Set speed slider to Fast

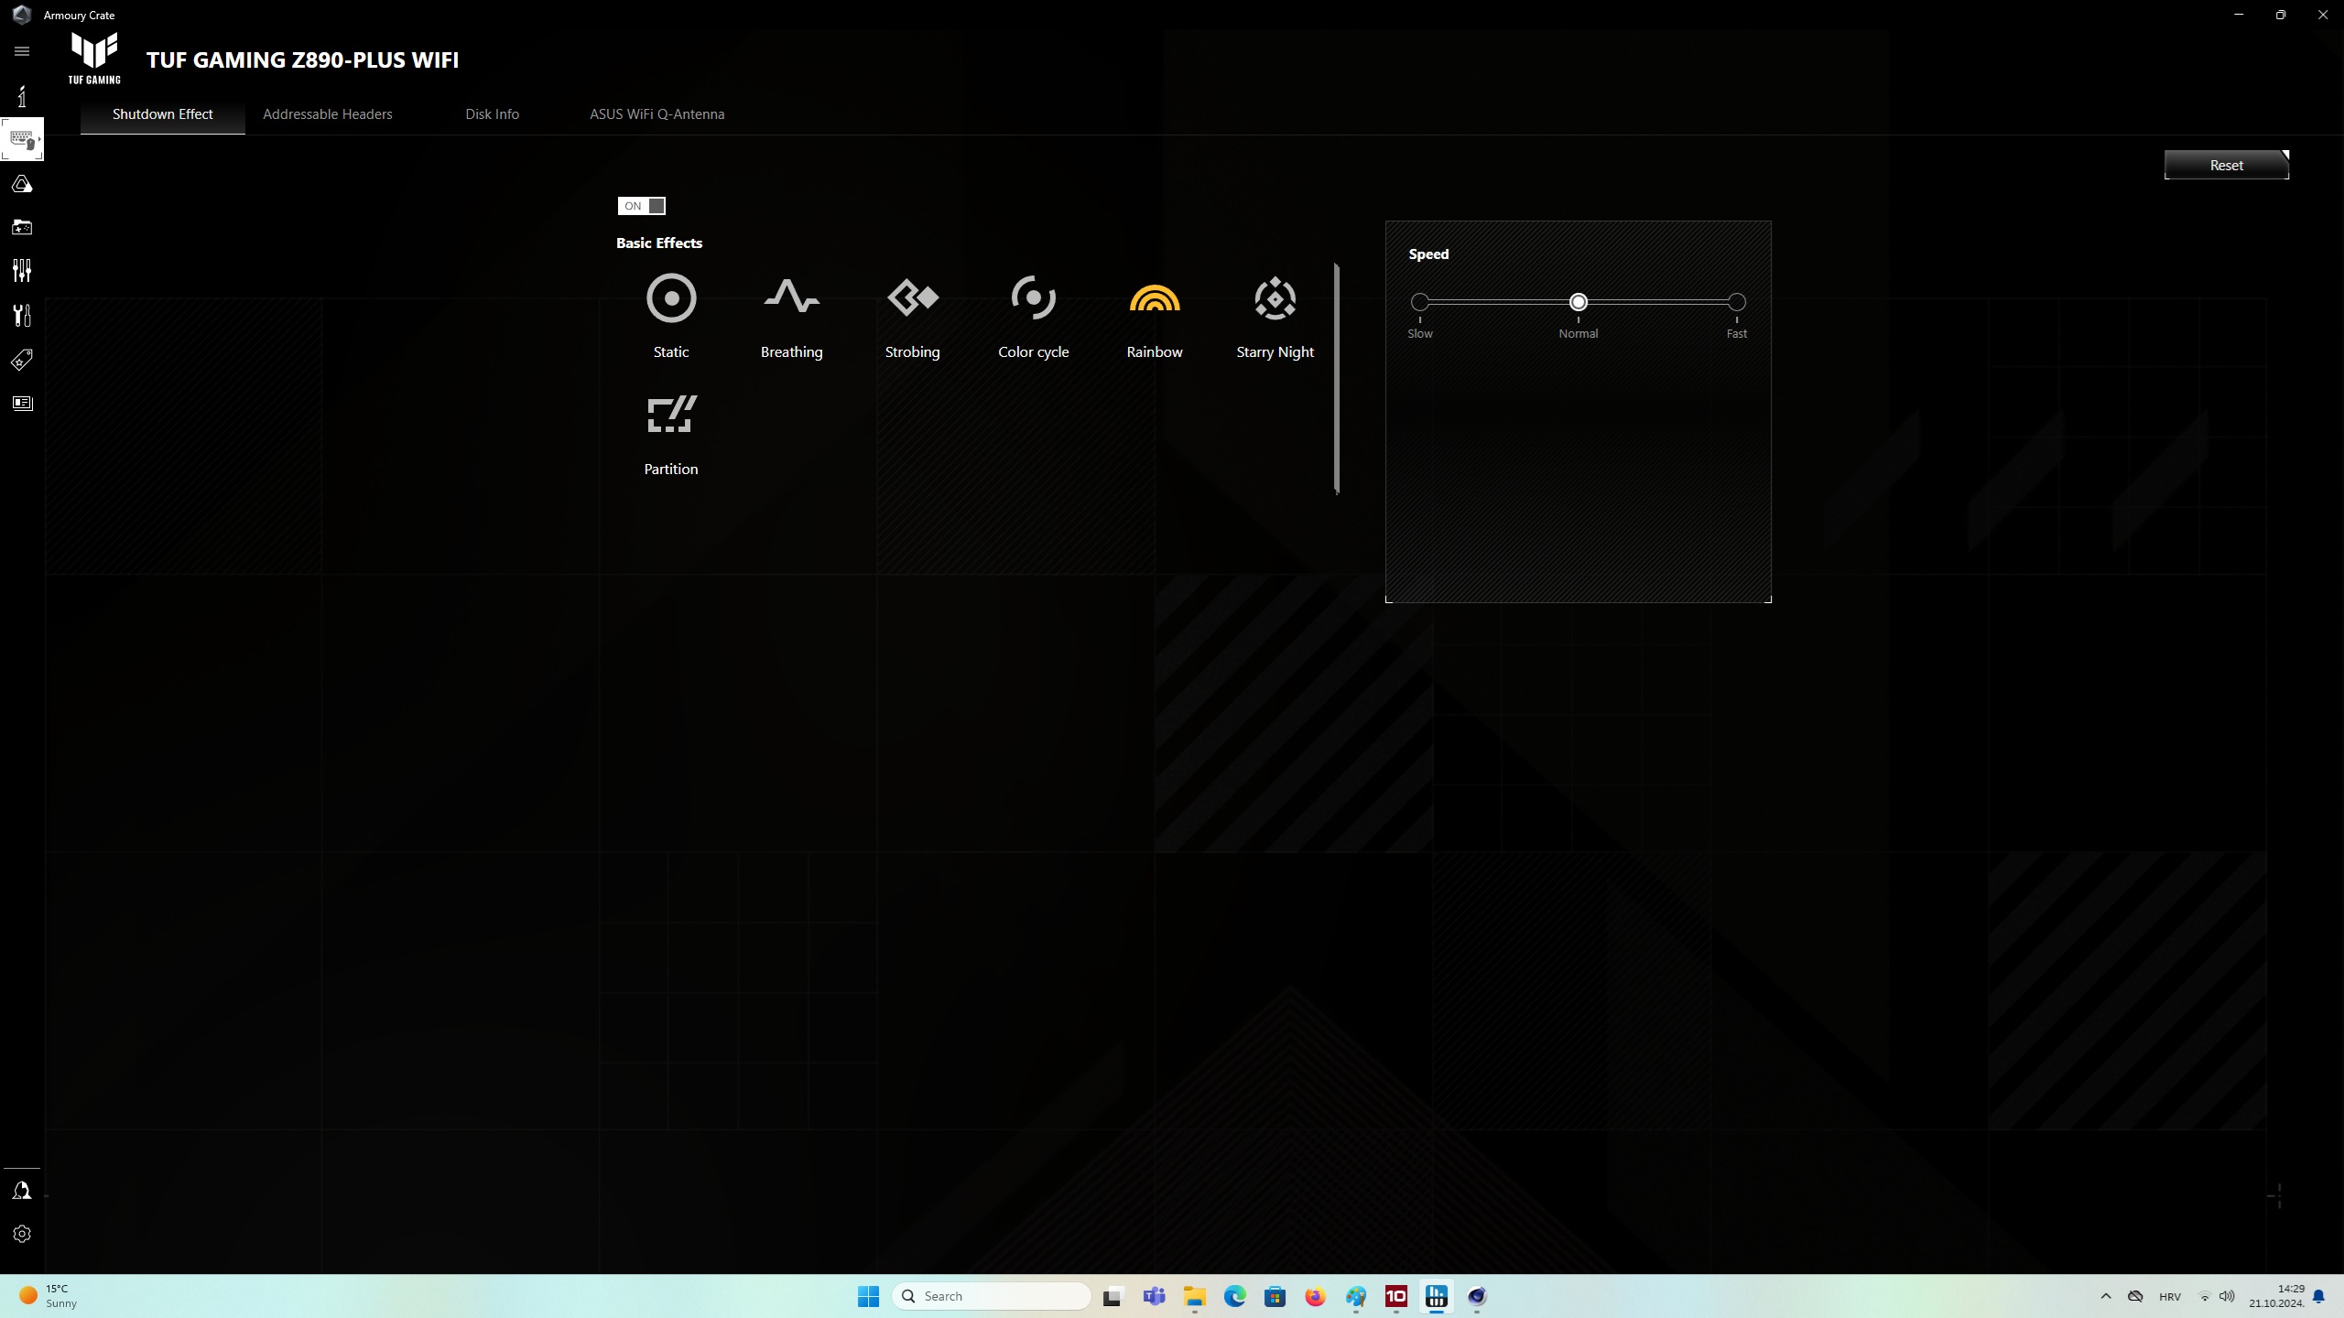tap(1737, 302)
